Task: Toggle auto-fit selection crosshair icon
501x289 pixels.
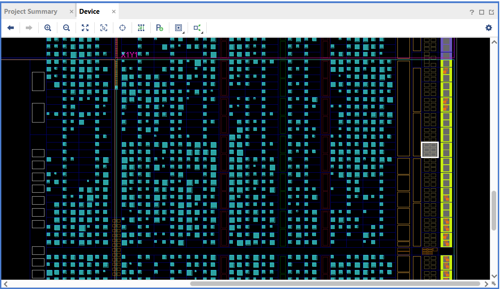Action: [x=122, y=28]
